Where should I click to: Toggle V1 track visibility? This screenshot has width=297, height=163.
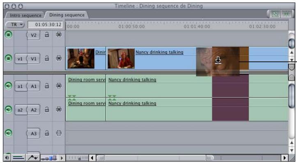[x=8, y=59]
